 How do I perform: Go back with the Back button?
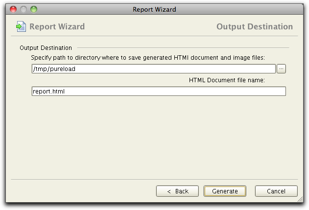point(177,191)
